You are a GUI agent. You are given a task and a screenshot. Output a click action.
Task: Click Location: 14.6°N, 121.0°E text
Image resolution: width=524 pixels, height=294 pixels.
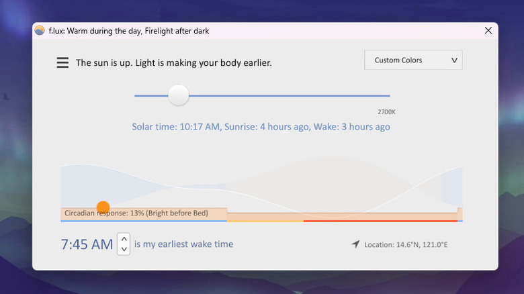pos(406,244)
